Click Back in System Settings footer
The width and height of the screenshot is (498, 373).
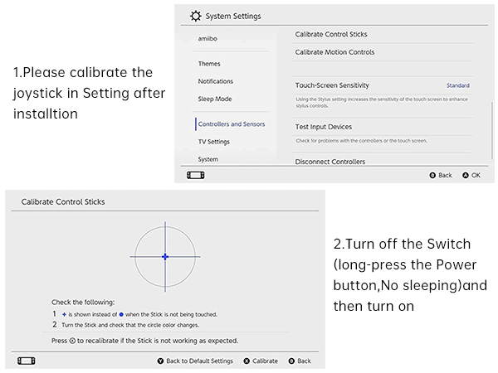point(445,176)
